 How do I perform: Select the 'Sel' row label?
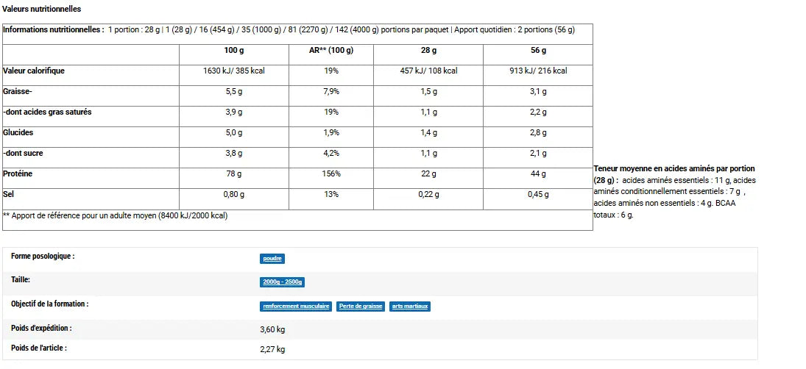pyautogui.click(x=9, y=194)
